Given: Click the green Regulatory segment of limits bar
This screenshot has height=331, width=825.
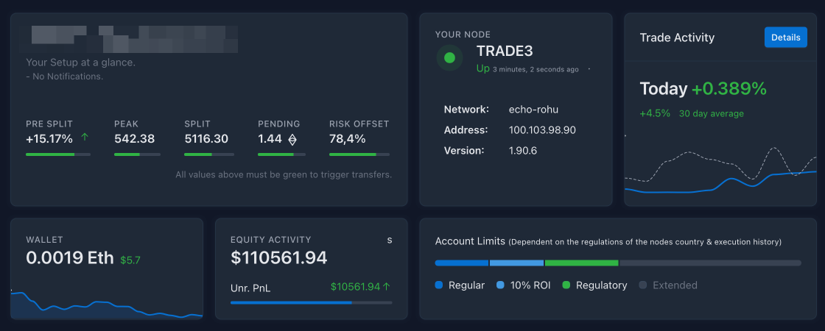Looking at the screenshot, I should (x=581, y=263).
